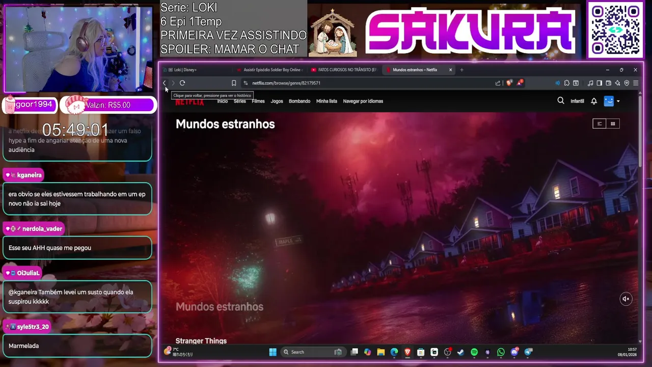Open Discord from the taskbar
The image size is (652, 367).
click(x=514, y=352)
